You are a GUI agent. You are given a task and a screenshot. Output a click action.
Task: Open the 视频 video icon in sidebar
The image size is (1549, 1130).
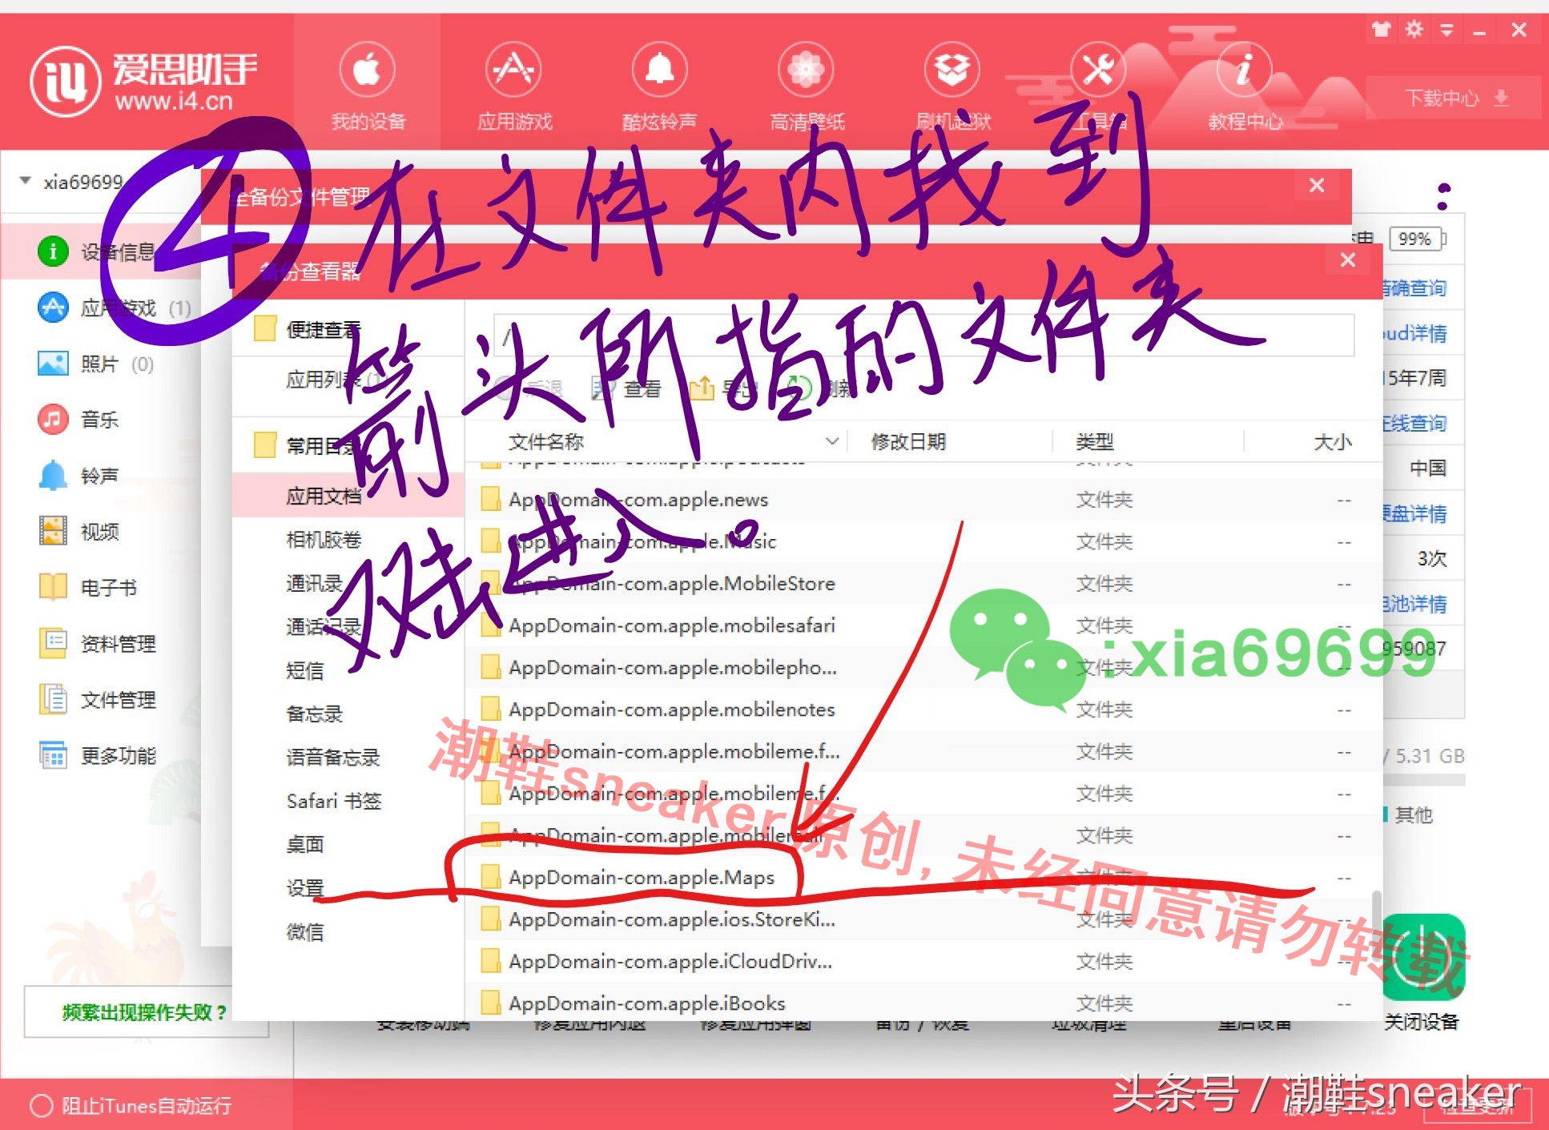52,531
